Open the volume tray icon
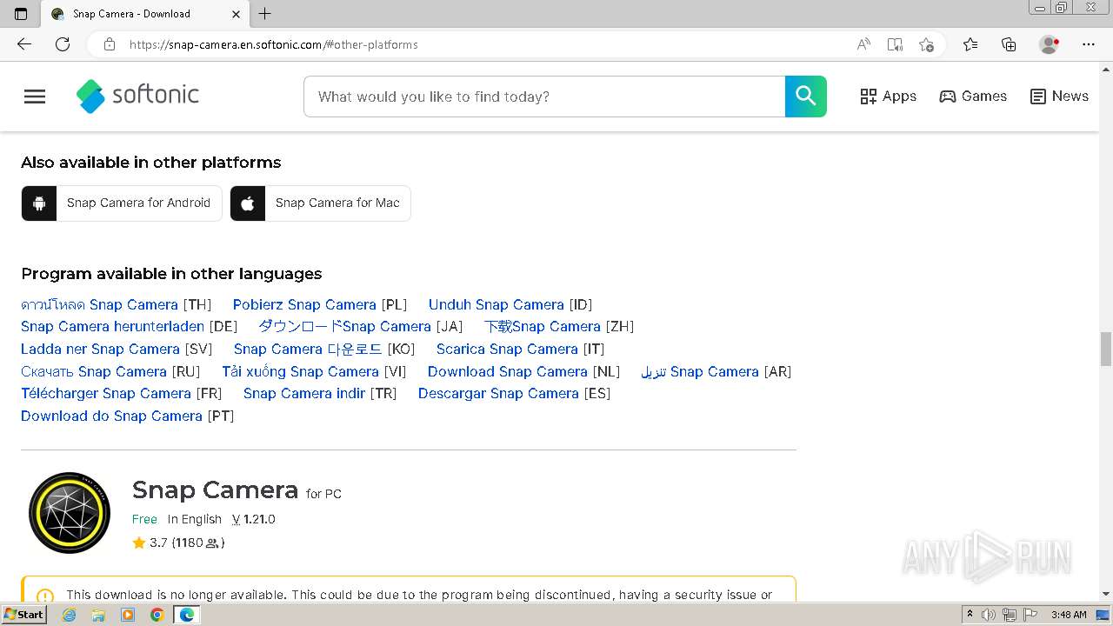This screenshot has width=1113, height=626. [989, 615]
